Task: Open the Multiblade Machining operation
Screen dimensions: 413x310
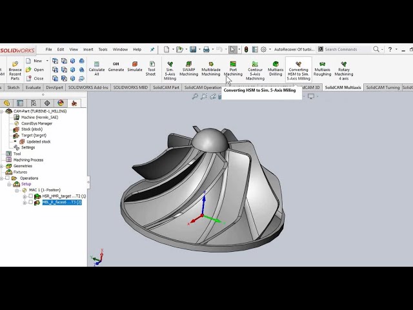Action: pyautogui.click(x=211, y=68)
